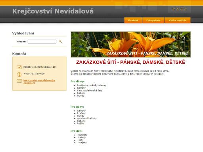This screenshot has height=152, width=203.
Task: Click the home page icon in header
Action: tap(174, 9)
